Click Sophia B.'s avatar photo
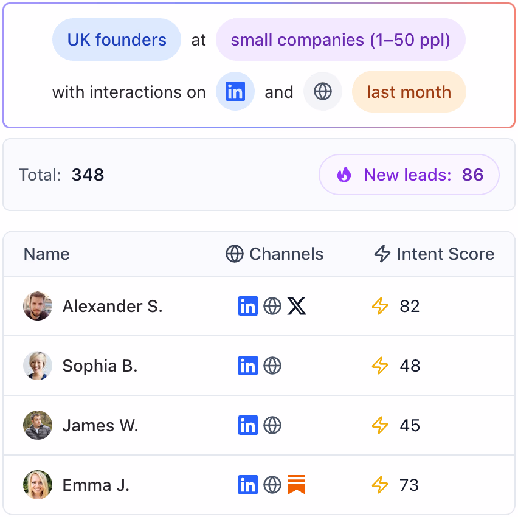Screen dimensions: 518x517 coord(38,366)
